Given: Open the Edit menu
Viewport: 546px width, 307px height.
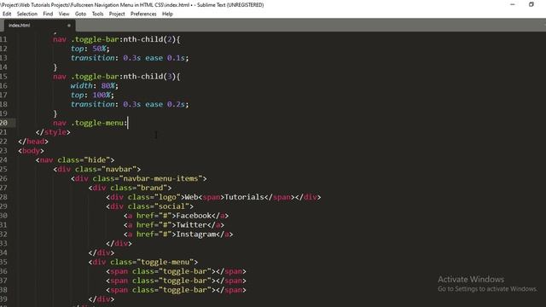Looking at the screenshot, I should 7,14.
